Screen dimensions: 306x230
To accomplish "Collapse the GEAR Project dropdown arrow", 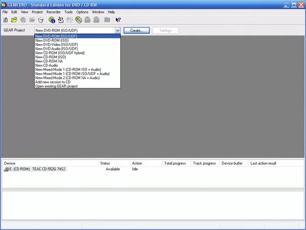I will pos(117,31).
